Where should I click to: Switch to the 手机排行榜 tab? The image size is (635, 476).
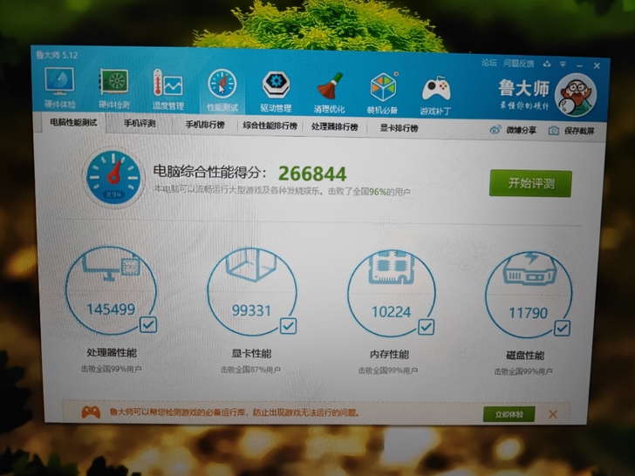click(205, 125)
